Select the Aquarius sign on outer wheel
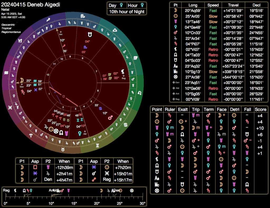The width and height of the screenshot is (270, 208). coord(6,73)
